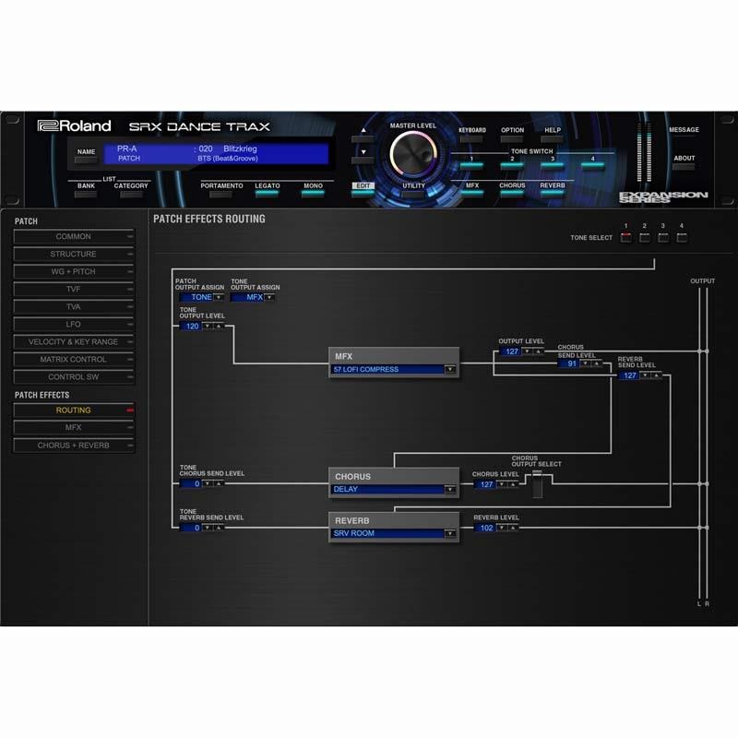
Task: Open the Common patch page
Action: [x=74, y=236]
